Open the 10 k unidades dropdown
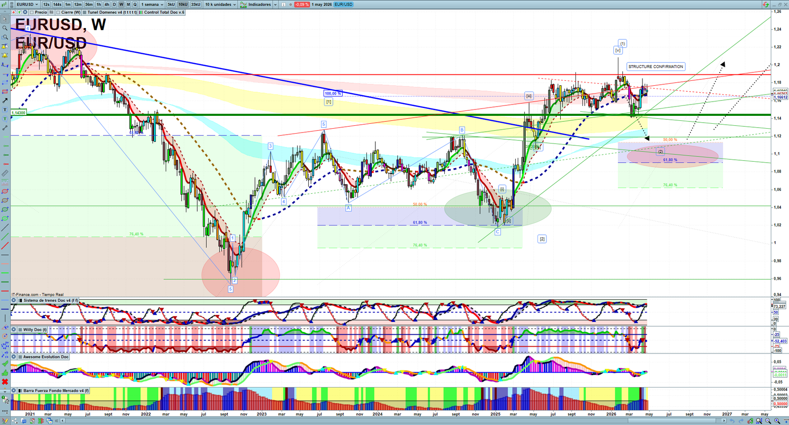 point(220,4)
